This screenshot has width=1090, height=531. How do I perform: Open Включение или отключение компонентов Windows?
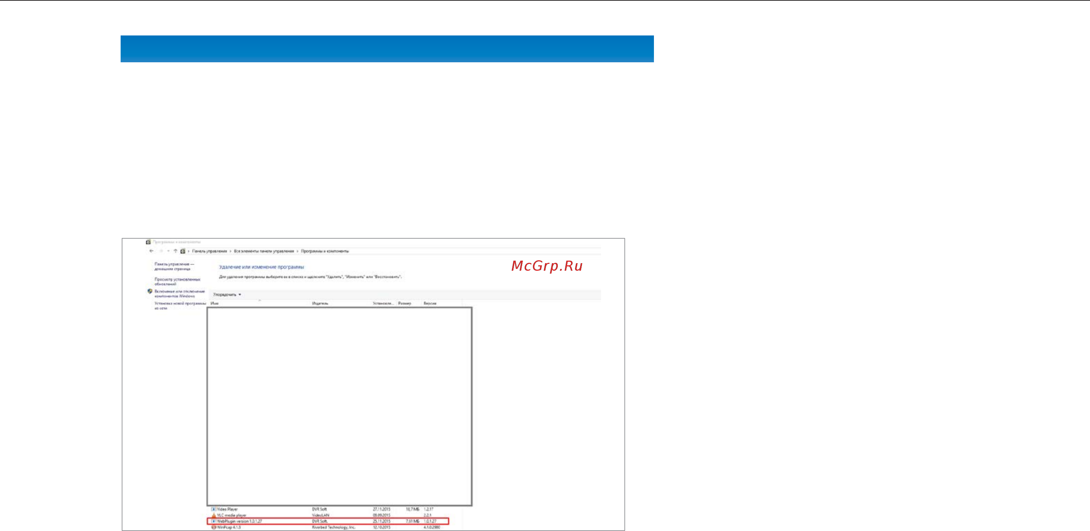pos(179,294)
